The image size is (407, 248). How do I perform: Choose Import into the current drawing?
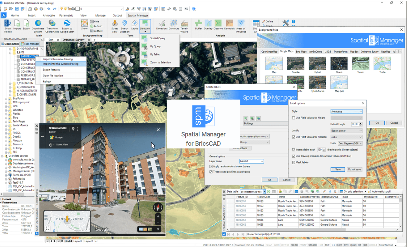(61, 64)
